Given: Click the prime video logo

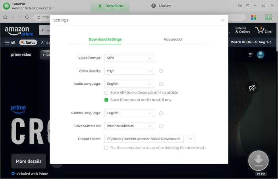Looking at the screenshot, I should pos(21,54).
